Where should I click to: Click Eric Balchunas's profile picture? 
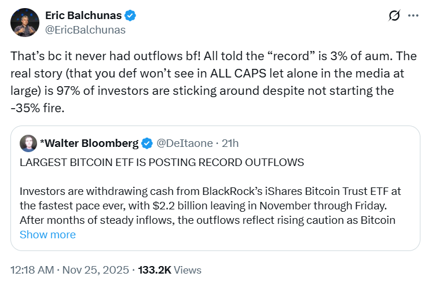click(x=23, y=23)
